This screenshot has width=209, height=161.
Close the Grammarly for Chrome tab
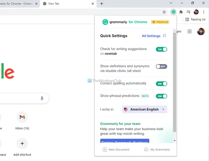tap(36, 4)
